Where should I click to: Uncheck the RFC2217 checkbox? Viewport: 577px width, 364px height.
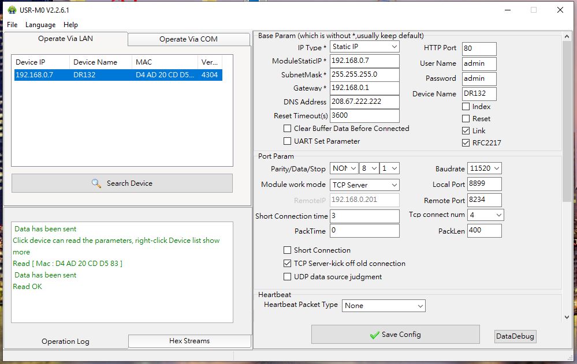point(466,143)
